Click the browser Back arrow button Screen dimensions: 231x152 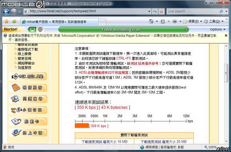point(6,12)
